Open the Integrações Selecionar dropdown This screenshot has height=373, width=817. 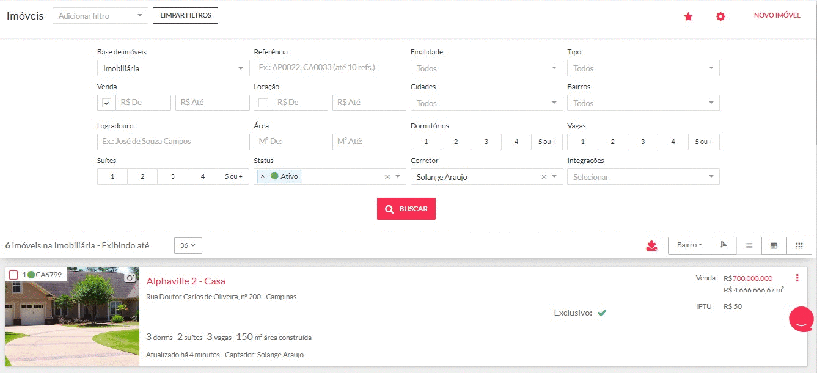point(643,177)
